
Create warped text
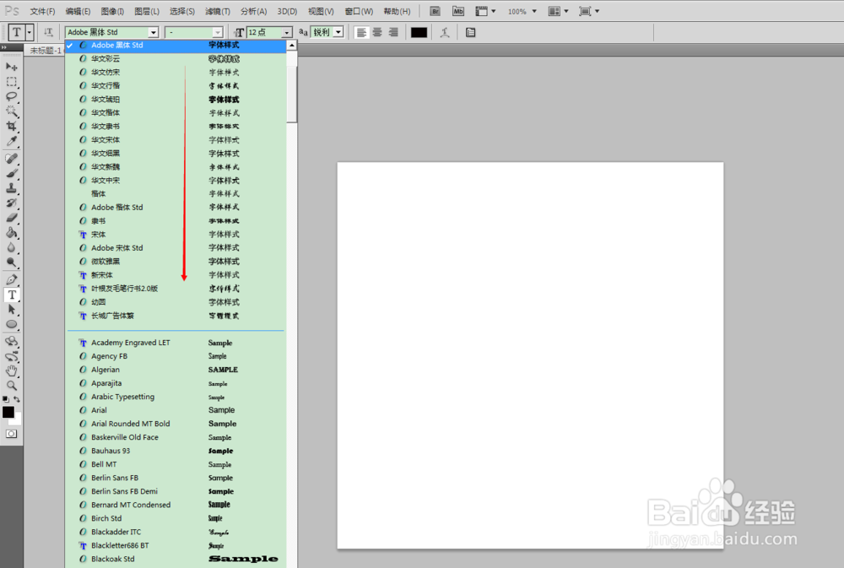pos(445,32)
